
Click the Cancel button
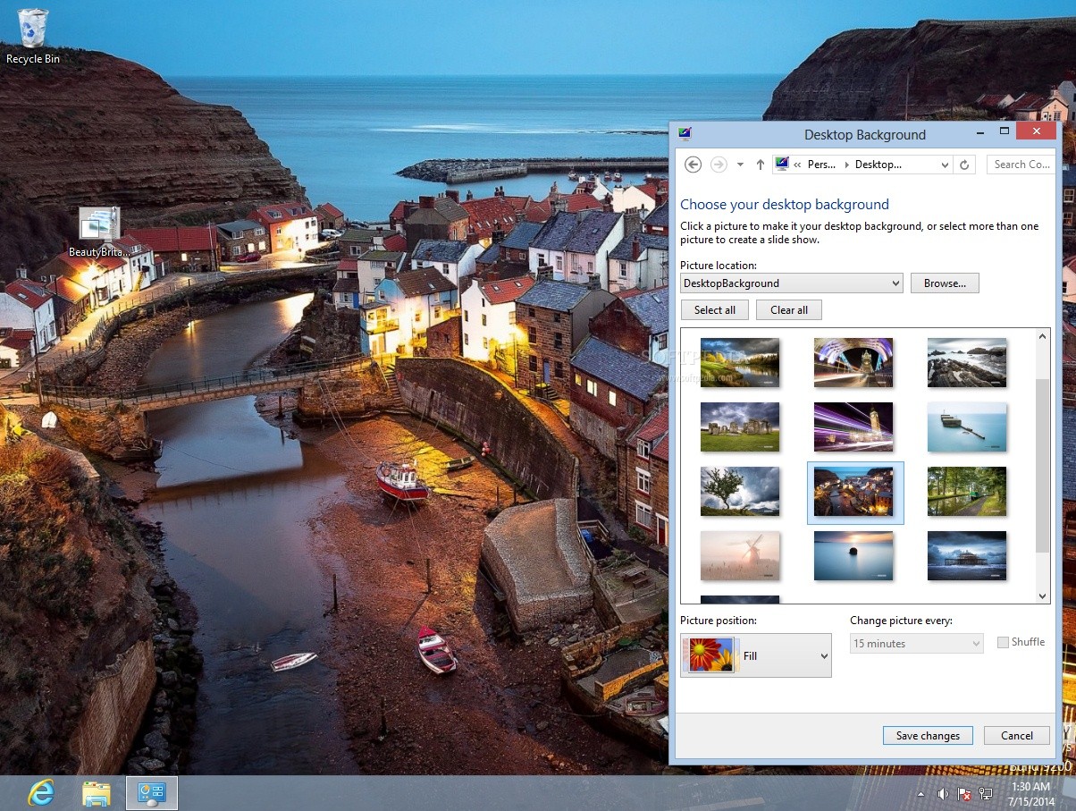pyautogui.click(x=1017, y=736)
